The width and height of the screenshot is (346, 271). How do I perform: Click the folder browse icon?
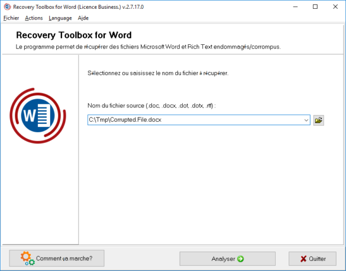tap(318, 120)
